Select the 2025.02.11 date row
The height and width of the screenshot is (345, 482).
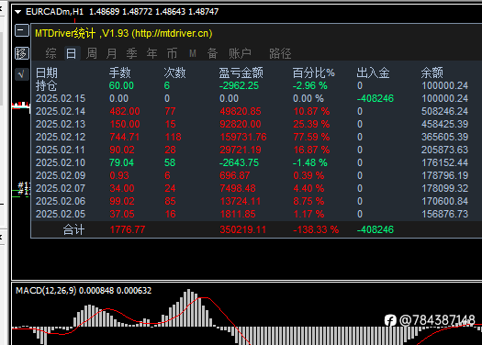(x=61, y=150)
